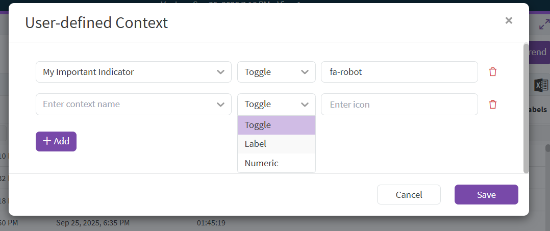
Task: Click the Enter context name field
Action: [x=122, y=105]
